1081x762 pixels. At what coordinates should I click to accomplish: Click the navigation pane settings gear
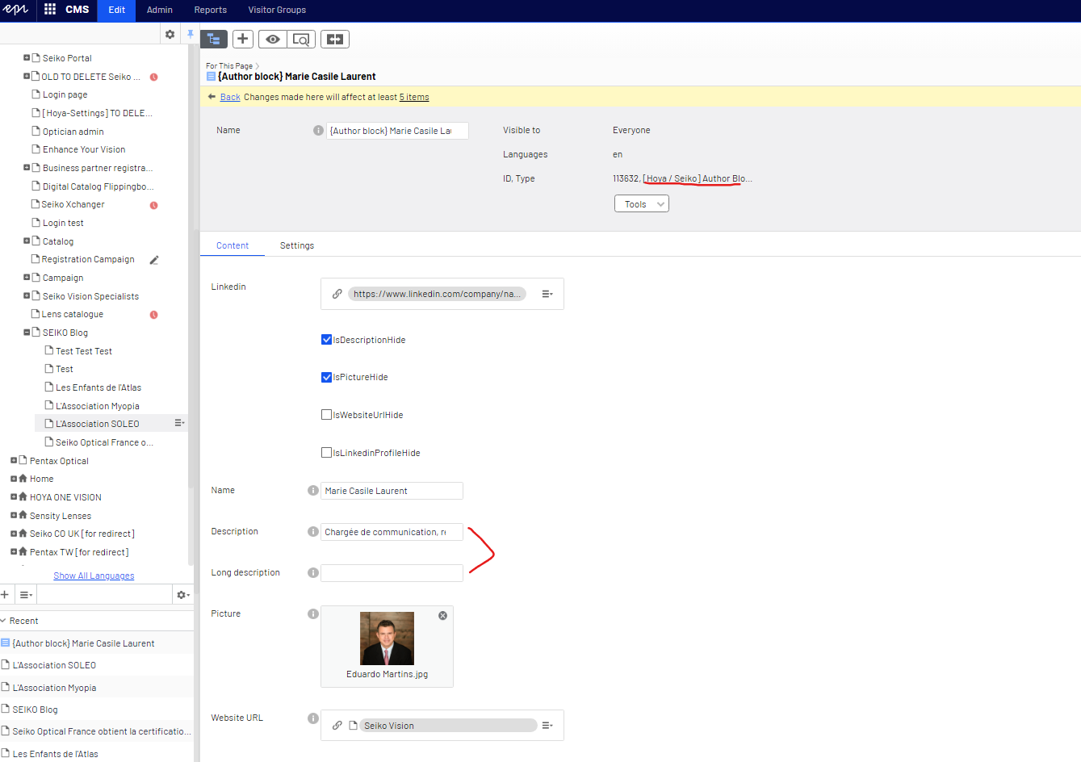click(170, 34)
